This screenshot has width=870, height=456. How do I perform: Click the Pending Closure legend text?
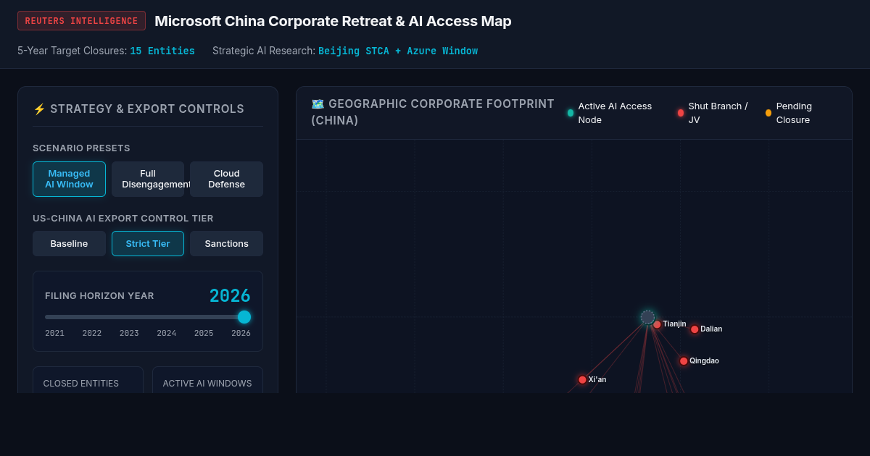click(794, 113)
